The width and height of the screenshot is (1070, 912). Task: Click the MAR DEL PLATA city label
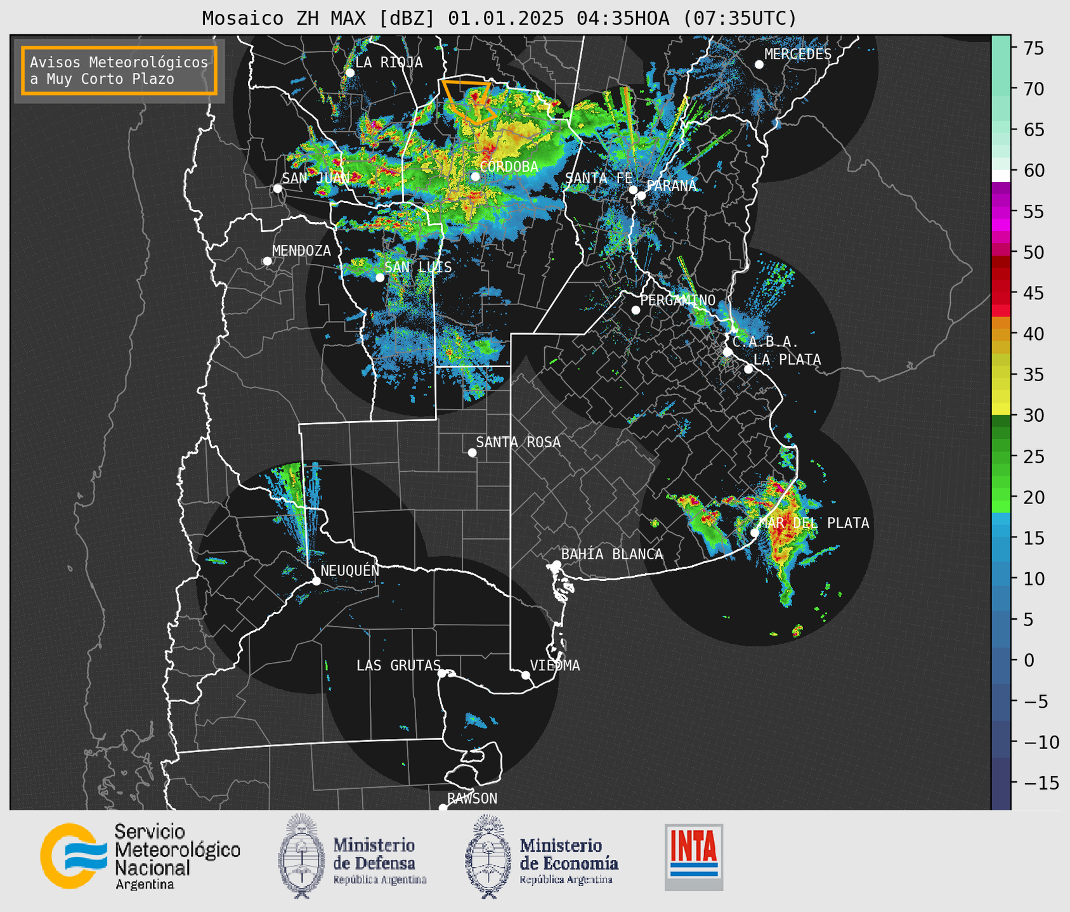[814, 523]
